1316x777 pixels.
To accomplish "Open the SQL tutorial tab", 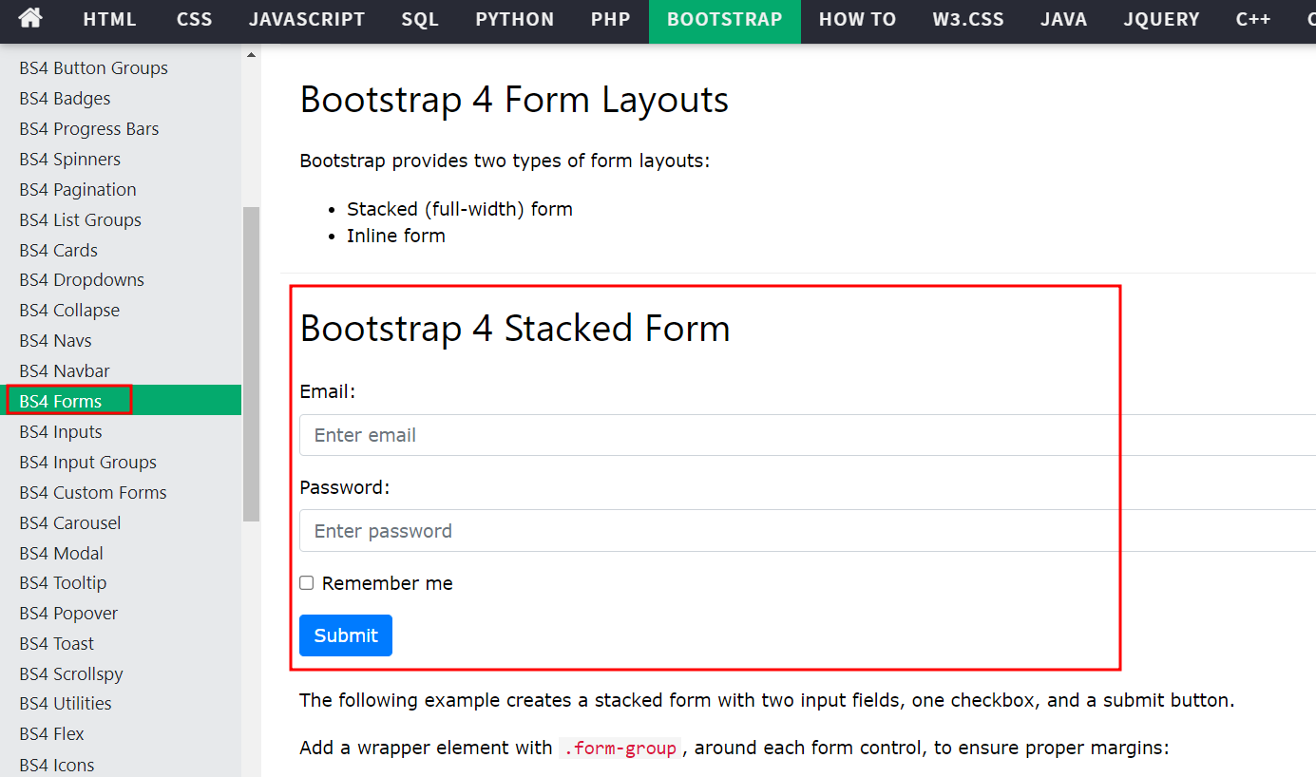I will click(420, 19).
